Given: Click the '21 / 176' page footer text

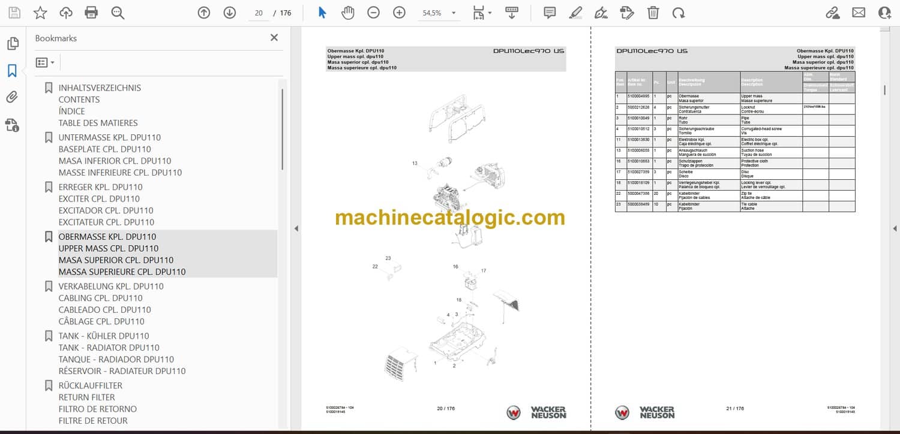Looking at the screenshot, I should coord(734,409).
